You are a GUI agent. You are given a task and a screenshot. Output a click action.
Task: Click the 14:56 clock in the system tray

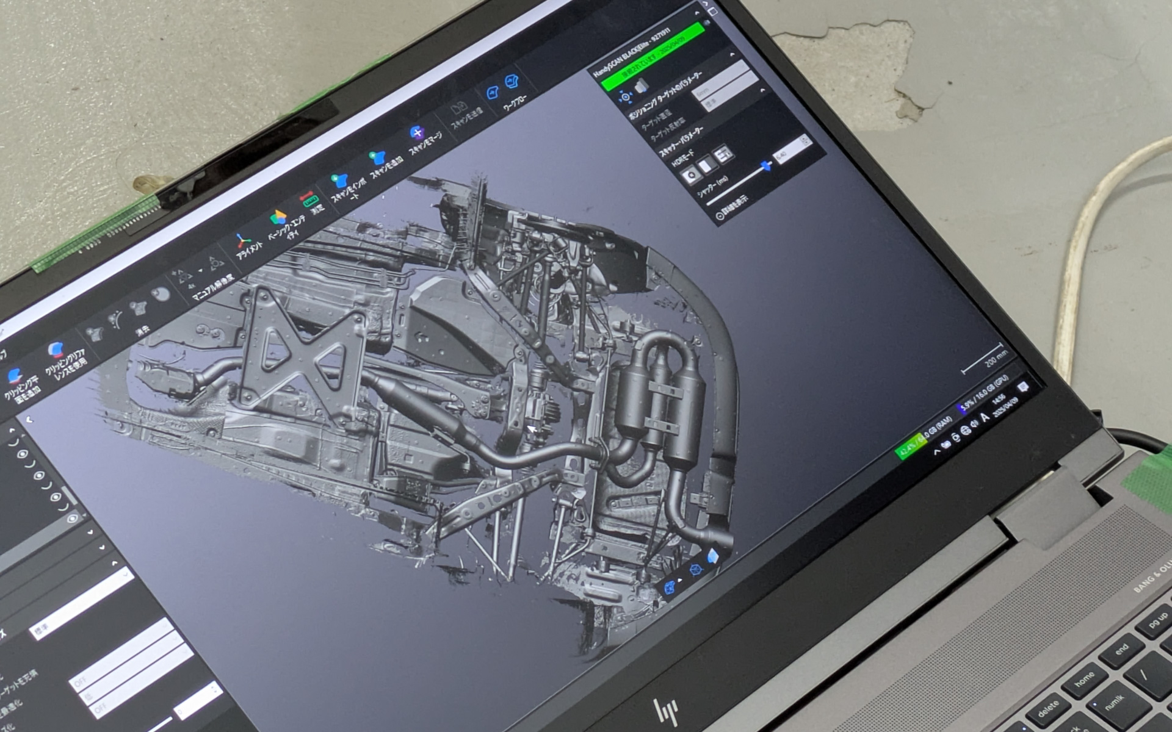999,400
